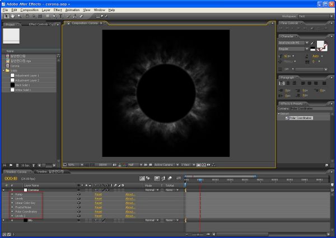Toggle the Levels 2 effect switch
336x238 pixels.
pyautogui.click(x=78, y=216)
